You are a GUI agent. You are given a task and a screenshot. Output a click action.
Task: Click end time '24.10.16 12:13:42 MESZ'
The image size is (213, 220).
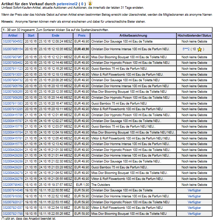55,144
